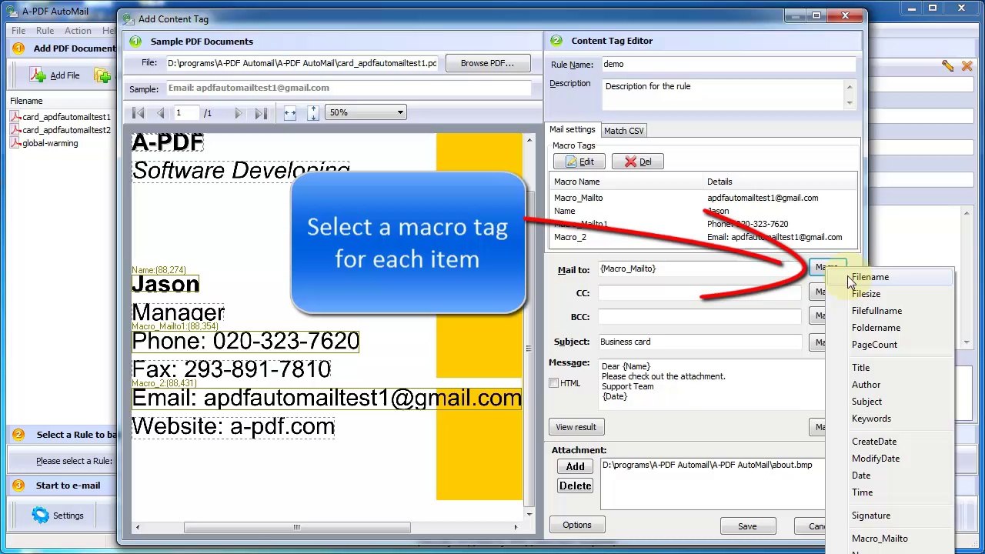
Task: Add an attachment with the Add button
Action: [575, 466]
